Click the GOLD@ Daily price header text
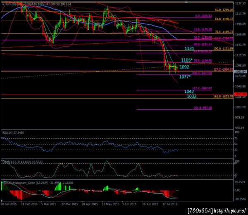 tap(38, 4)
